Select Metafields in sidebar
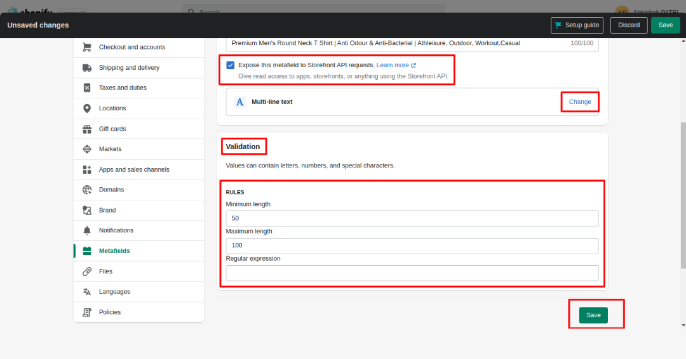 [x=138, y=251]
